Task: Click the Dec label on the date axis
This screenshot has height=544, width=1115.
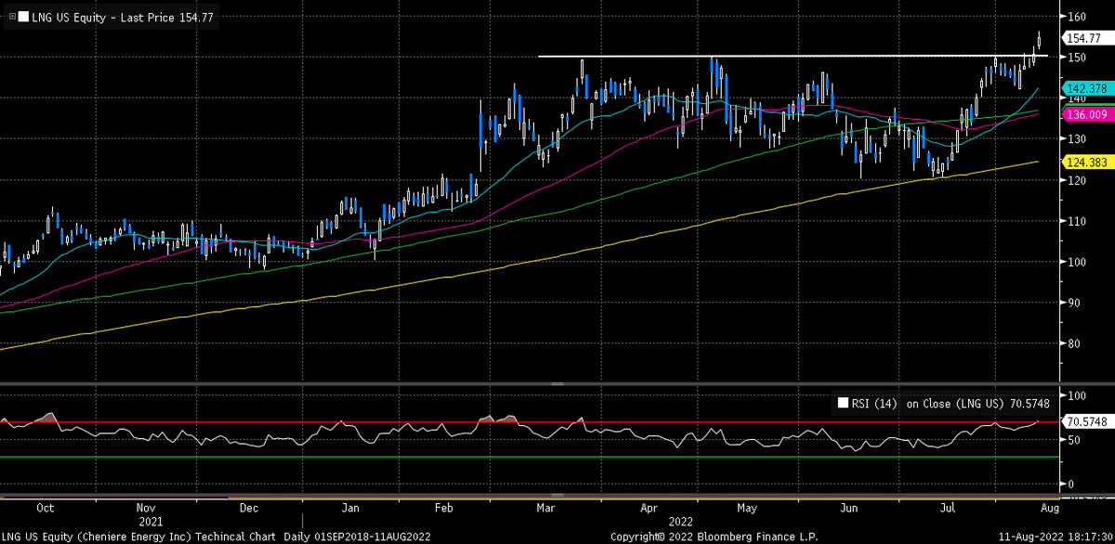Action: [x=248, y=508]
